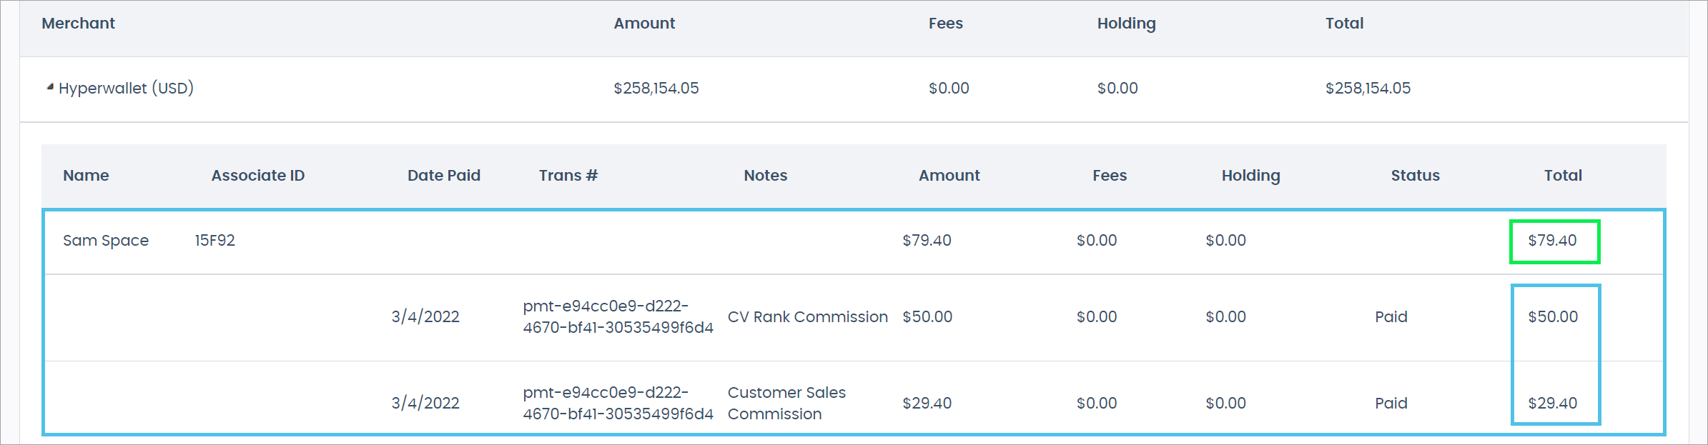Click the Associate ID column header

pyautogui.click(x=257, y=176)
